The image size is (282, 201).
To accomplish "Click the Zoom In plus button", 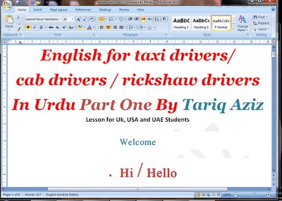I will coord(268,195).
